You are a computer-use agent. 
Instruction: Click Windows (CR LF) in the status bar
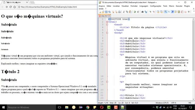[x=162, y=103]
